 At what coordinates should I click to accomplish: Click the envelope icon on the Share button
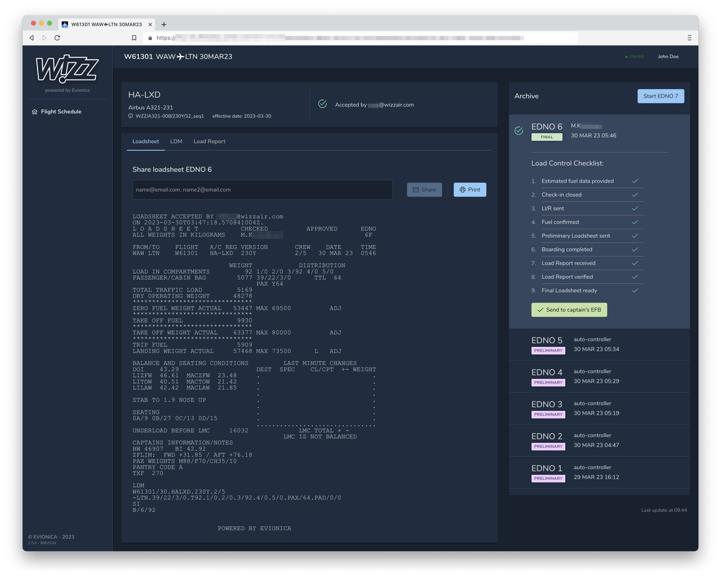pyautogui.click(x=416, y=190)
